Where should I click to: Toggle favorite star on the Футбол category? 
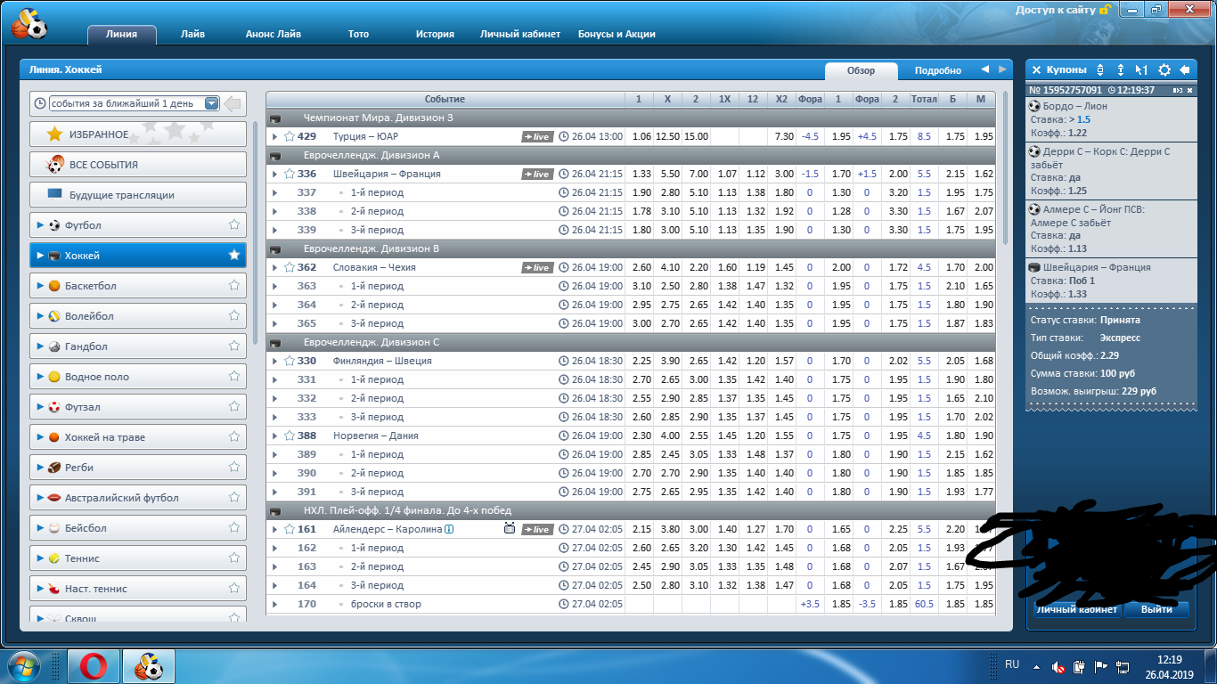(x=233, y=225)
